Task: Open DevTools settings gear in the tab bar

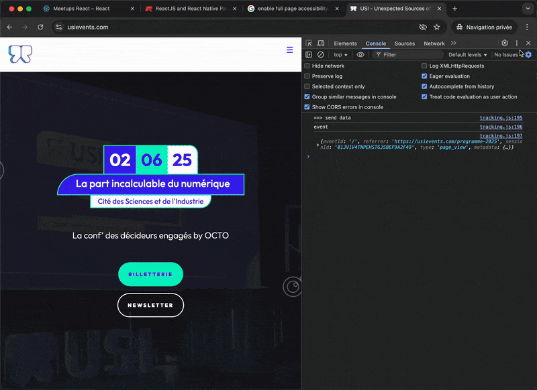Action: (505, 43)
